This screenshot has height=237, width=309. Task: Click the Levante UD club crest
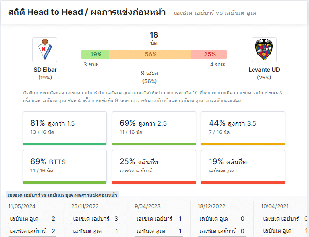pos(264,50)
